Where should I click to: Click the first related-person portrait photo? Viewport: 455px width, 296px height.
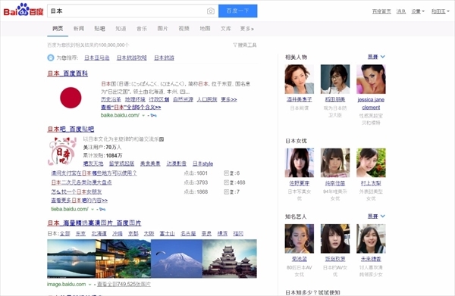click(x=300, y=79)
